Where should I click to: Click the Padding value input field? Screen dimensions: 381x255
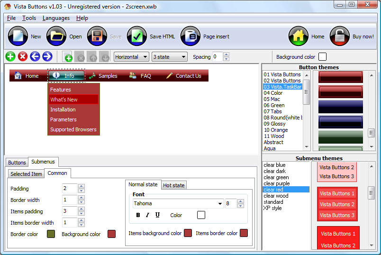tap(70, 188)
